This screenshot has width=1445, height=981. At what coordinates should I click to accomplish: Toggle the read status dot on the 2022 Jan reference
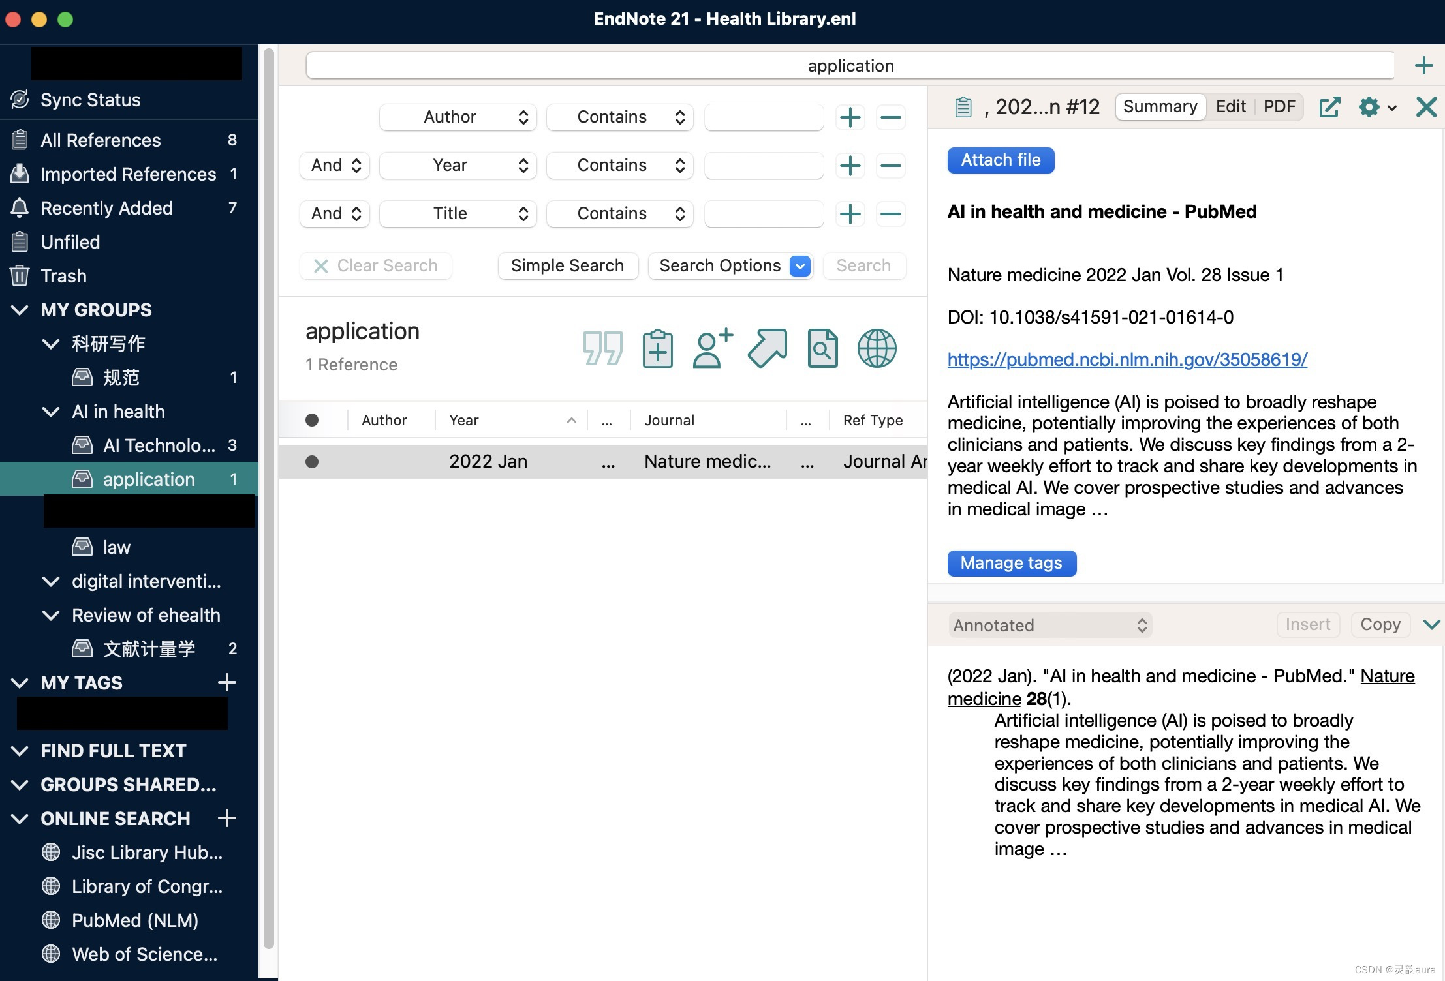(x=312, y=462)
